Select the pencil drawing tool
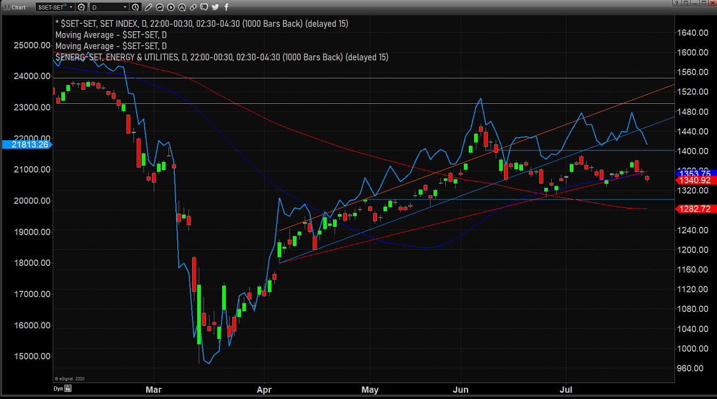Screen dimensions: 717x399 148,7
